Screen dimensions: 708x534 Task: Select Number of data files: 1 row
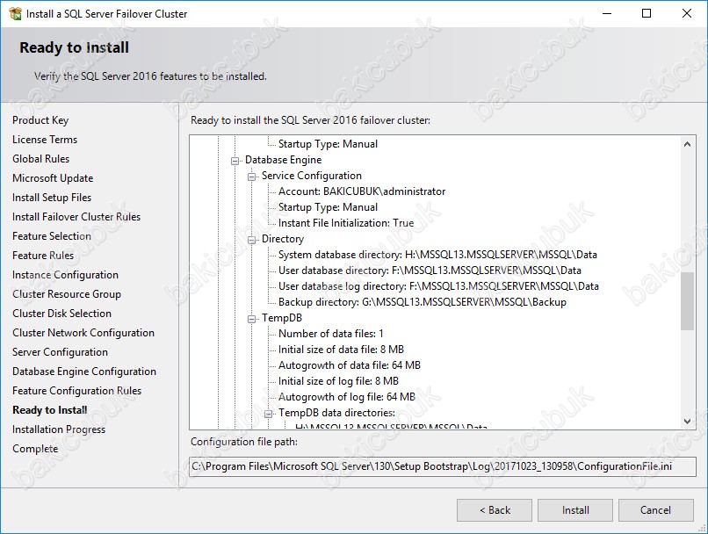click(x=331, y=334)
